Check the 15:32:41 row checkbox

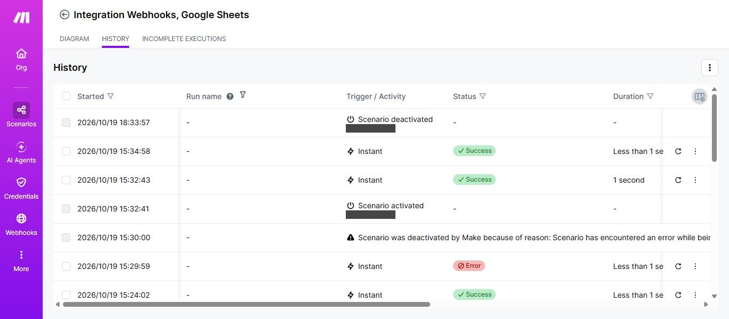(66, 209)
